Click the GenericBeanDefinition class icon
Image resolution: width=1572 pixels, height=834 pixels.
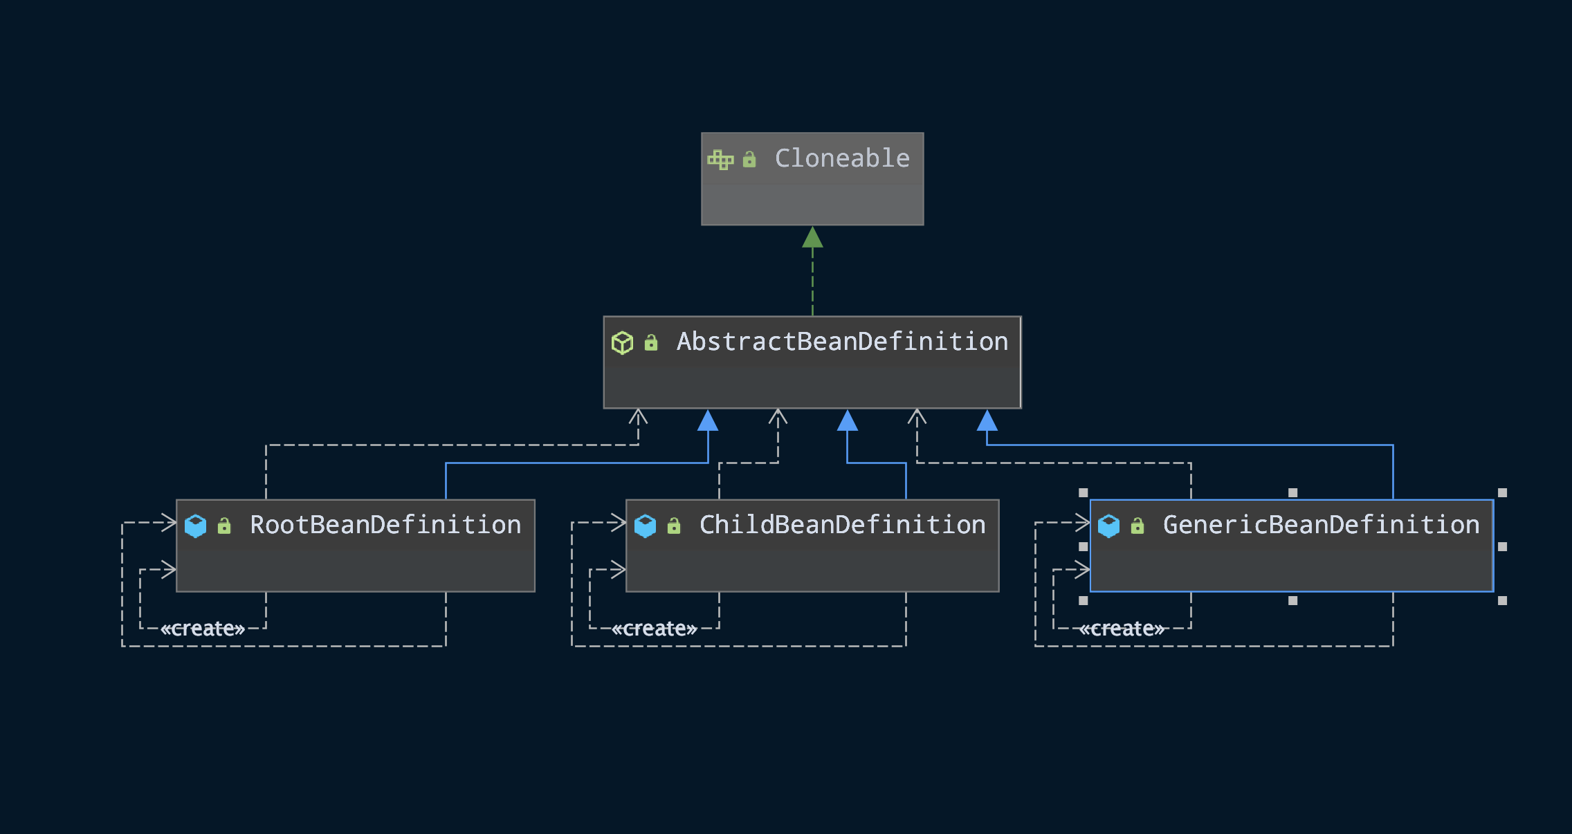click(1108, 526)
